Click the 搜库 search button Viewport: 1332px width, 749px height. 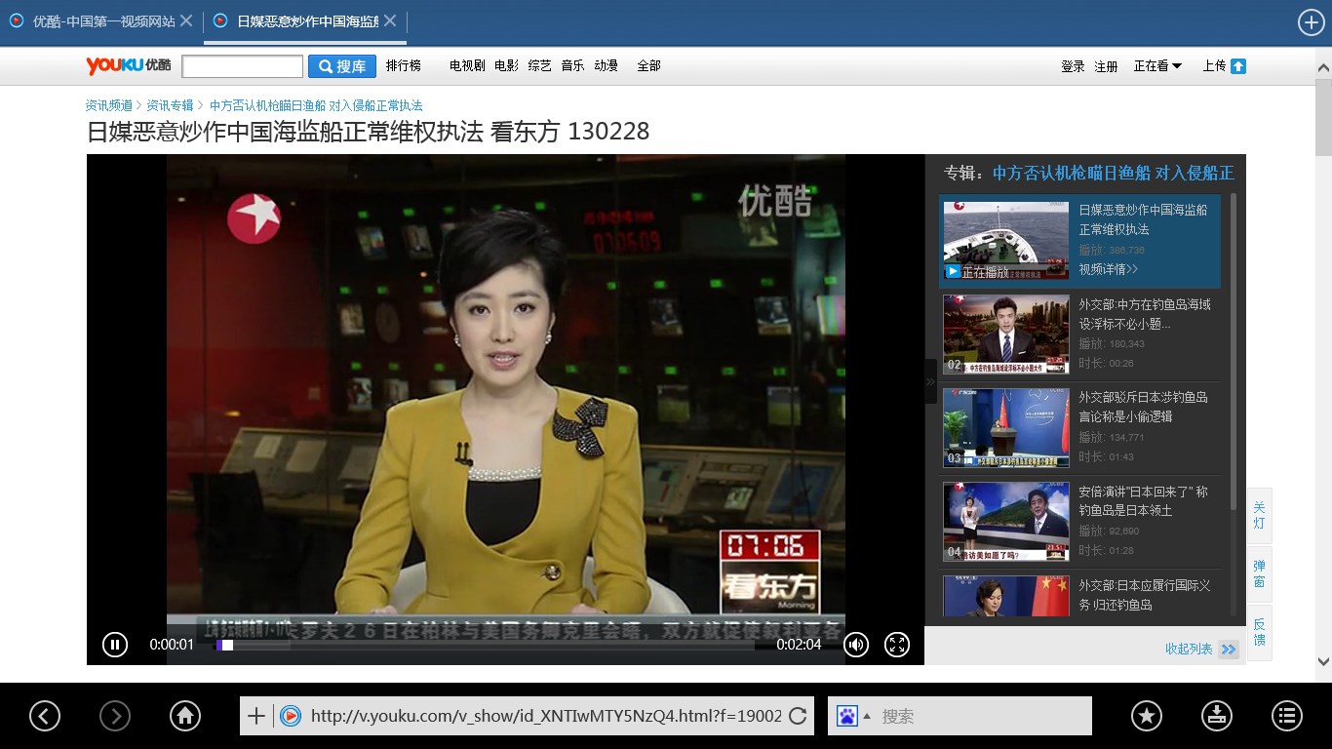[342, 66]
